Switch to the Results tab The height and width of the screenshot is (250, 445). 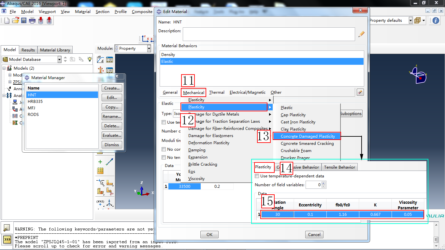[x=28, y=50]
